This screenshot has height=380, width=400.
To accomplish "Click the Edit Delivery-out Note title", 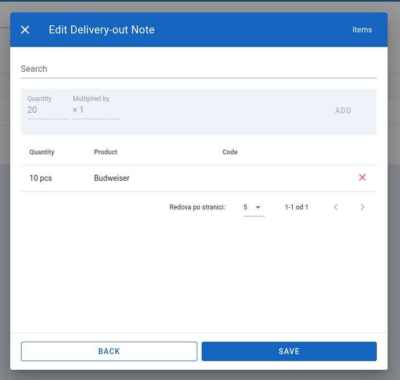I will [101, 30].
